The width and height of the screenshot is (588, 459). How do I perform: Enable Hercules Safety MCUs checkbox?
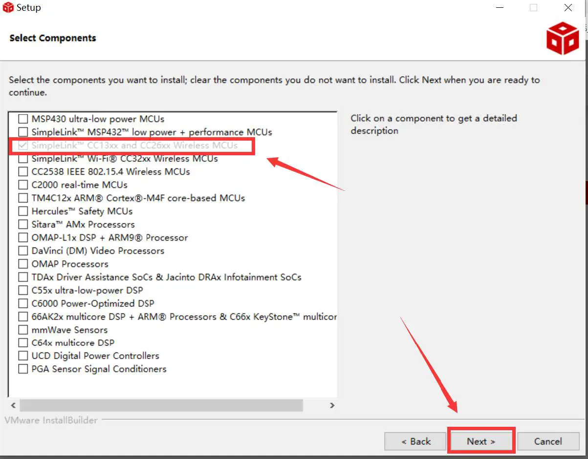(x=23, y=211)
